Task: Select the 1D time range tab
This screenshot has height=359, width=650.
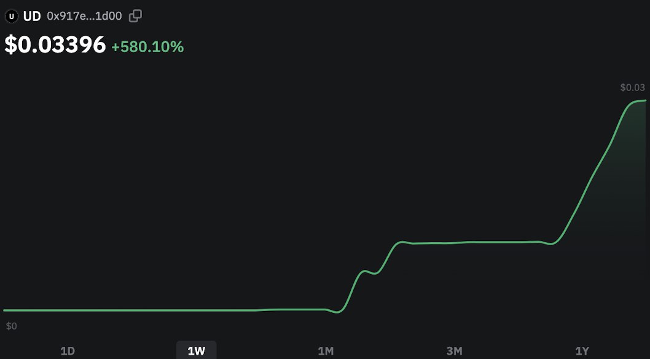Action: pyautogui.click(x=68, y=351)
